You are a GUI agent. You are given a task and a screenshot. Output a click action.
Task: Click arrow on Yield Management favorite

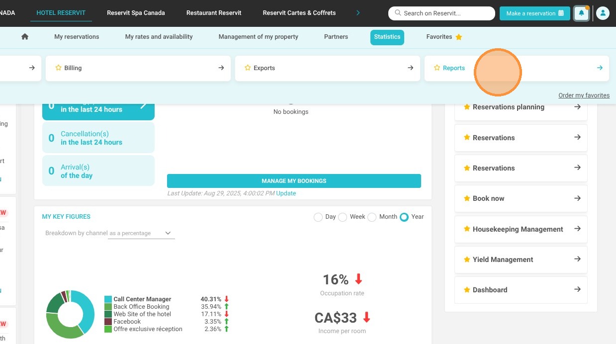577,259
